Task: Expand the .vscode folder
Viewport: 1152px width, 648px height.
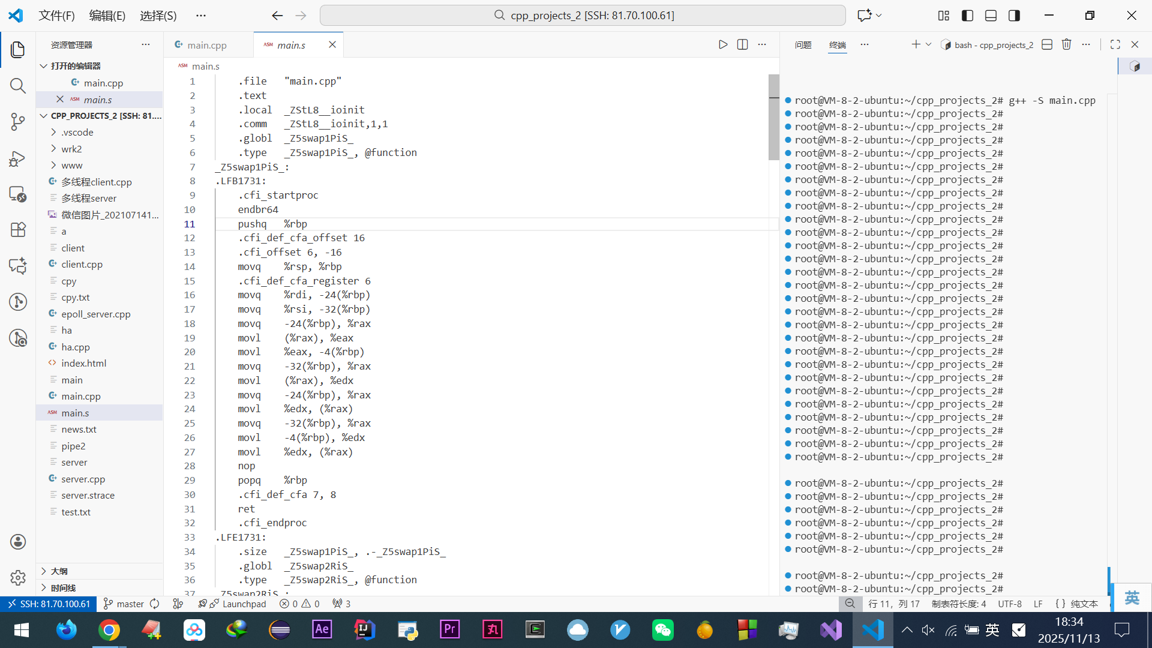Action: pos(77,132)
